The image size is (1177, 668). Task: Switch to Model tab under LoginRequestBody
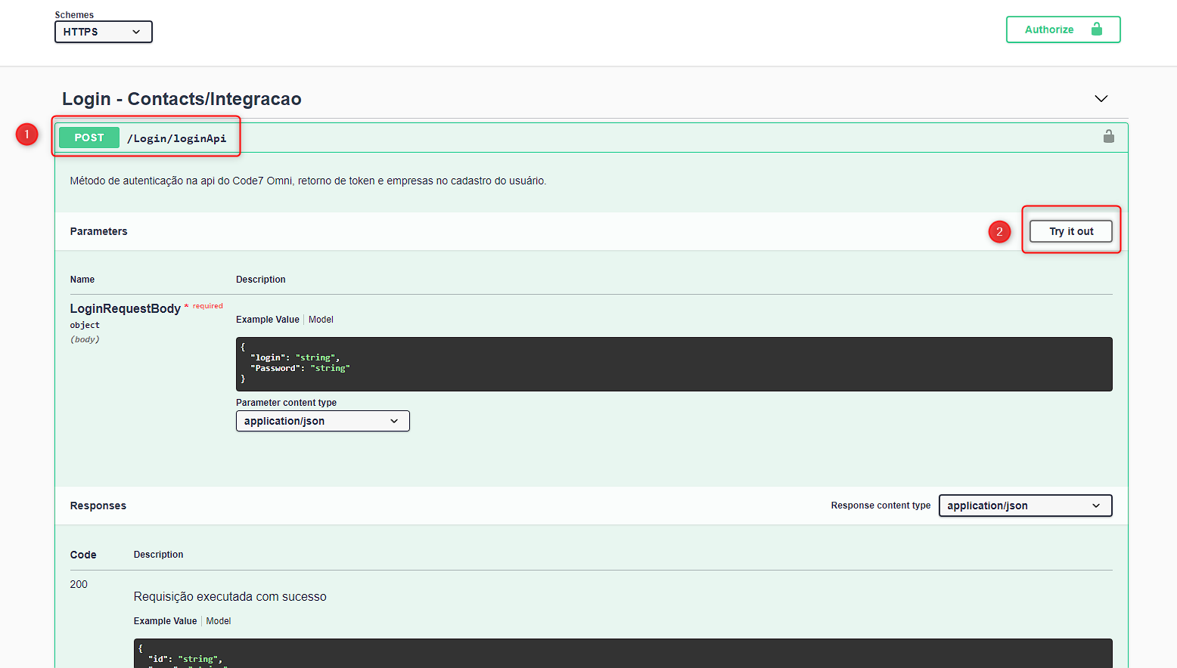[x=321, y=320]
